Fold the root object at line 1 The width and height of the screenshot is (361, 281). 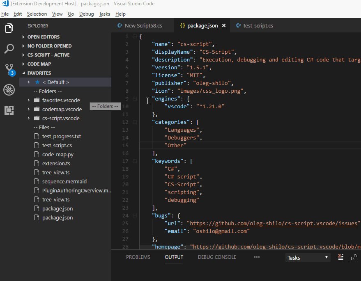[135, 37]
